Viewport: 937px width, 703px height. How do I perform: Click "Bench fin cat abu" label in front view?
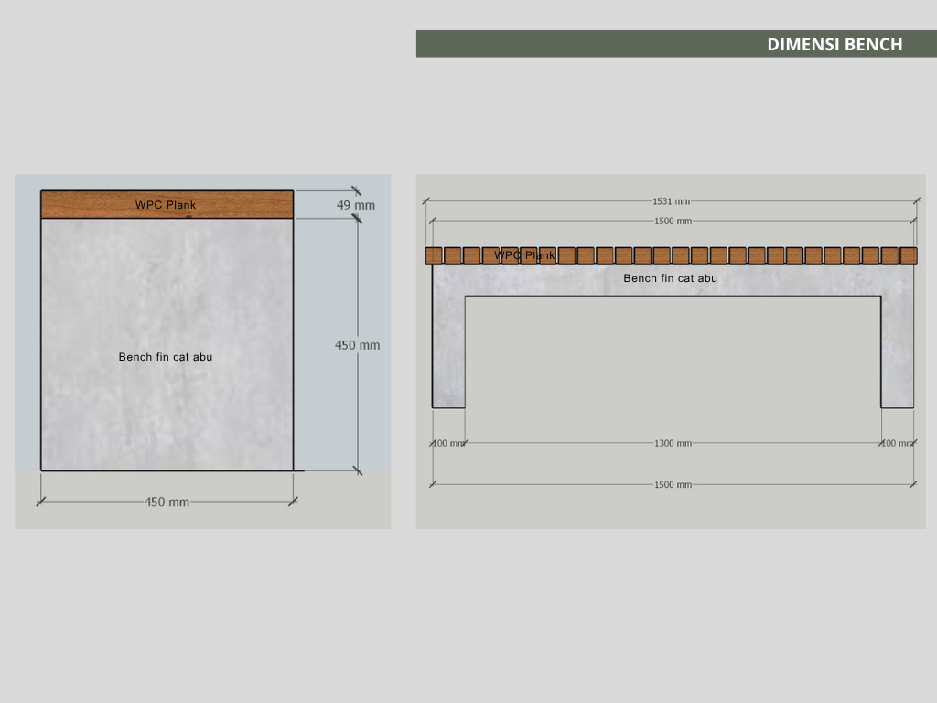click(x=670, y=278)
